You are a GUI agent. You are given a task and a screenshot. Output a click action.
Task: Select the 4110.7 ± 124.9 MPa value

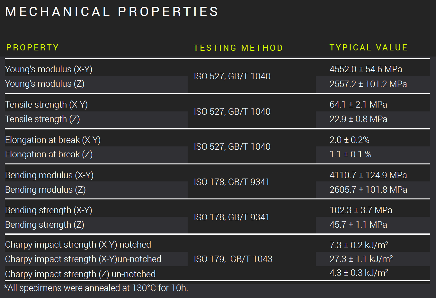point(368,175)
